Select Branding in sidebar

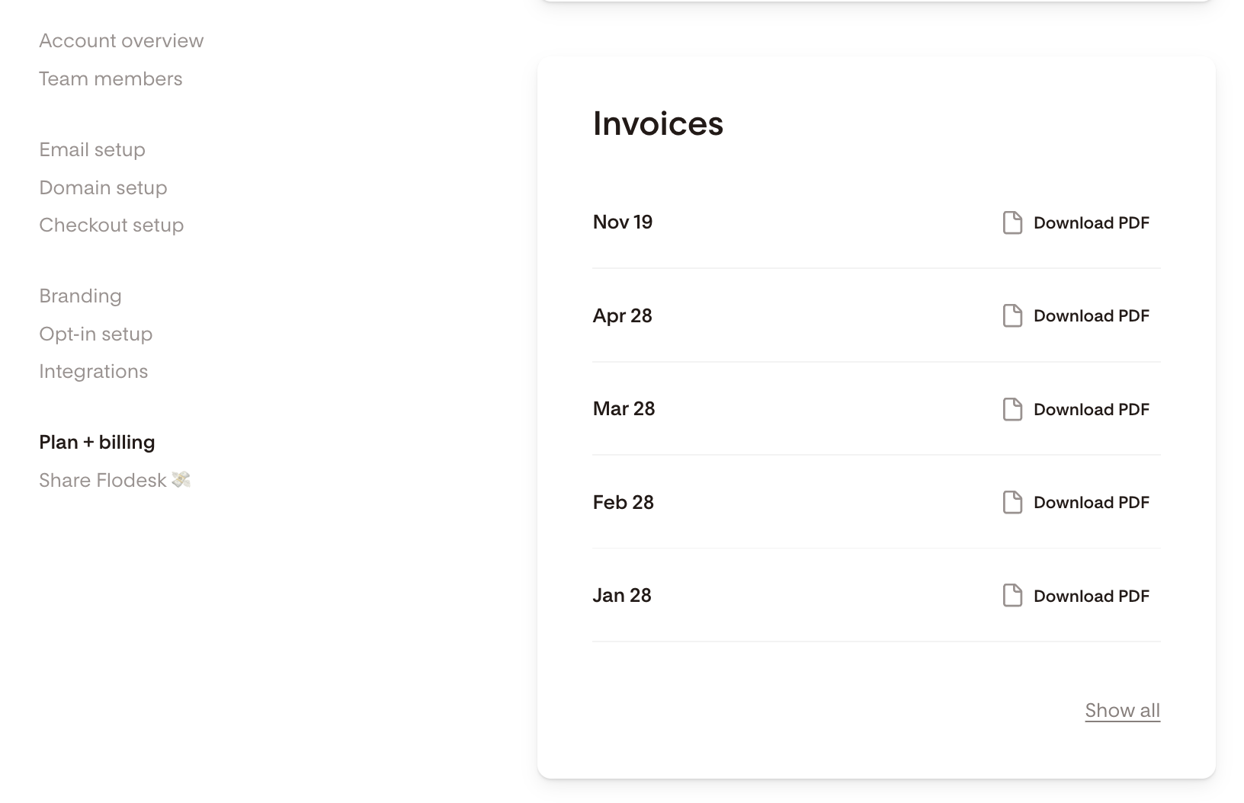coord(80,296)
